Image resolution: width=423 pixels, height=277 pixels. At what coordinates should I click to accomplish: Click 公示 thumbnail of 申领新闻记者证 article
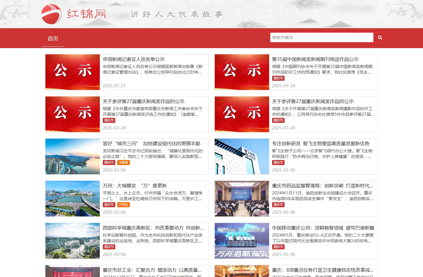(x=72, y=72)
